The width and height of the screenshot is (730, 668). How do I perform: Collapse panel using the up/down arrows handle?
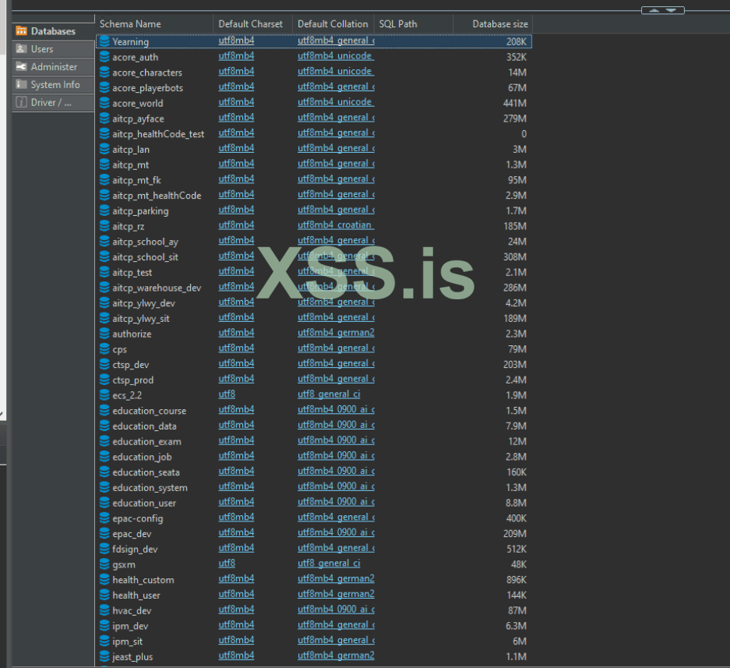662,10
